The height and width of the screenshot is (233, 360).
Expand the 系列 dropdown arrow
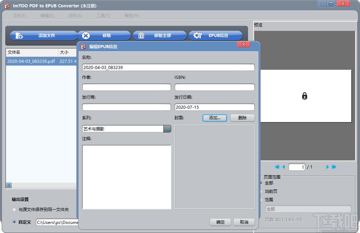[167, 129]
